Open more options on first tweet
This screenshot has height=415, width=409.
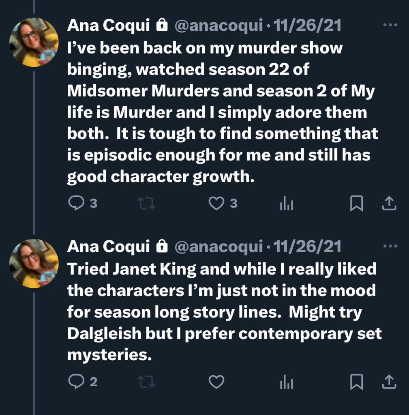(x=390, y=26)
